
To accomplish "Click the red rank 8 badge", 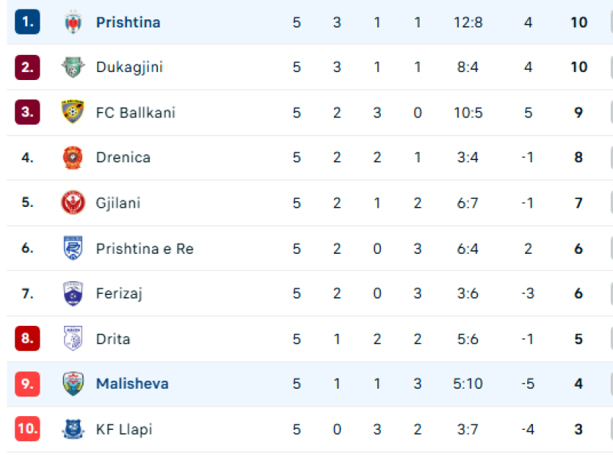I will (x=27, y=338).
